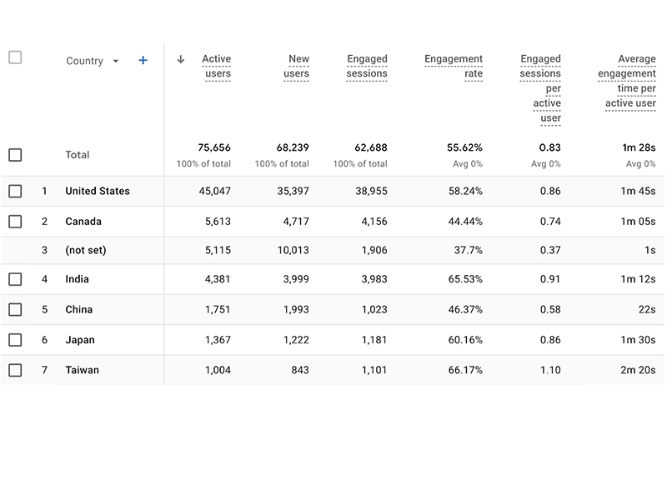This screenshot has width=667, height=500.
Task: Open the India country row entry
Action: (77, 279)
